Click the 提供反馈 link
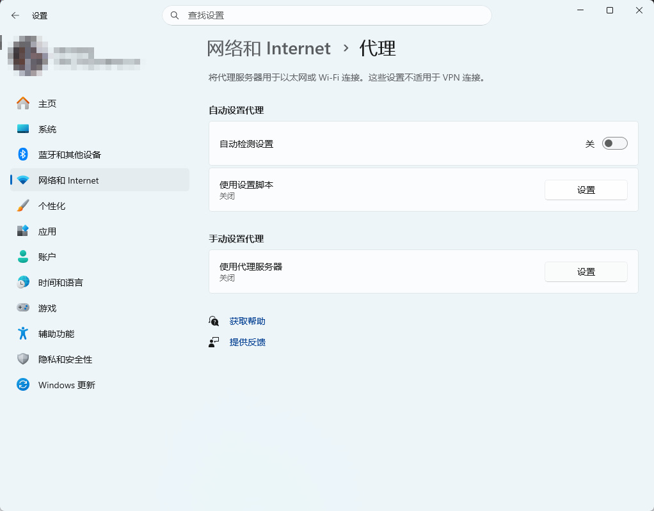The height and width of the screenshot is (511, 654). click(247, 342)
